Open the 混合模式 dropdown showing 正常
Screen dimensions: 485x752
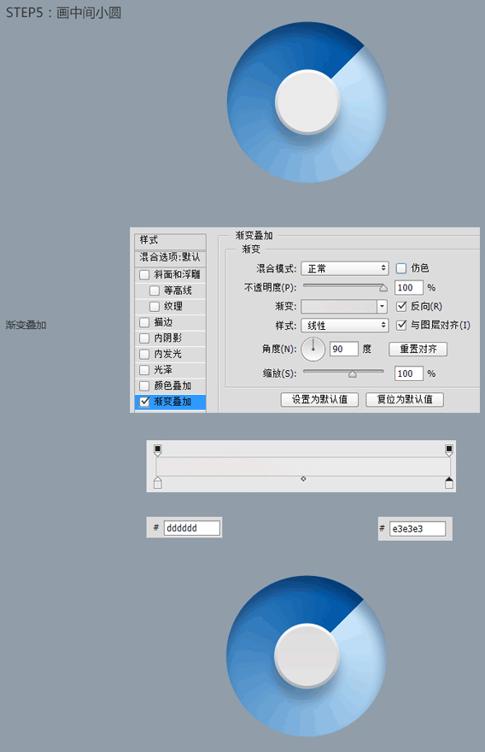point(345,268)
